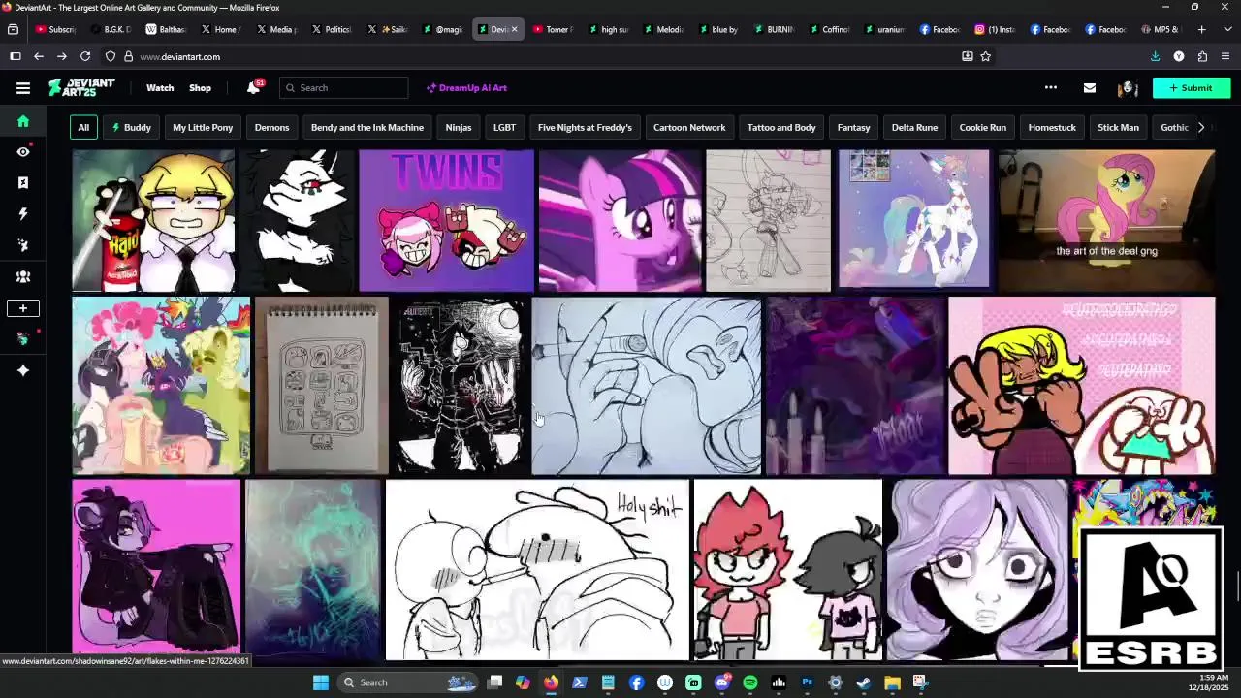This screenshot has height=698, width=1241.
Task: Open the Firefox sidebar panel icon
Action: tap(16, 56)
